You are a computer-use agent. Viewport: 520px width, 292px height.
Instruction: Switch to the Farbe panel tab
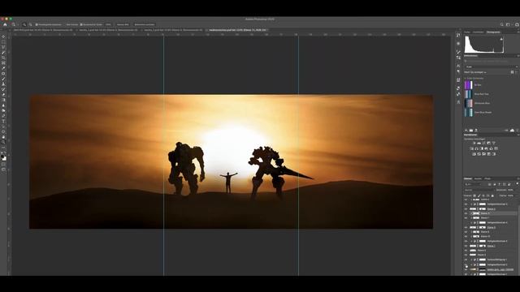467,32
